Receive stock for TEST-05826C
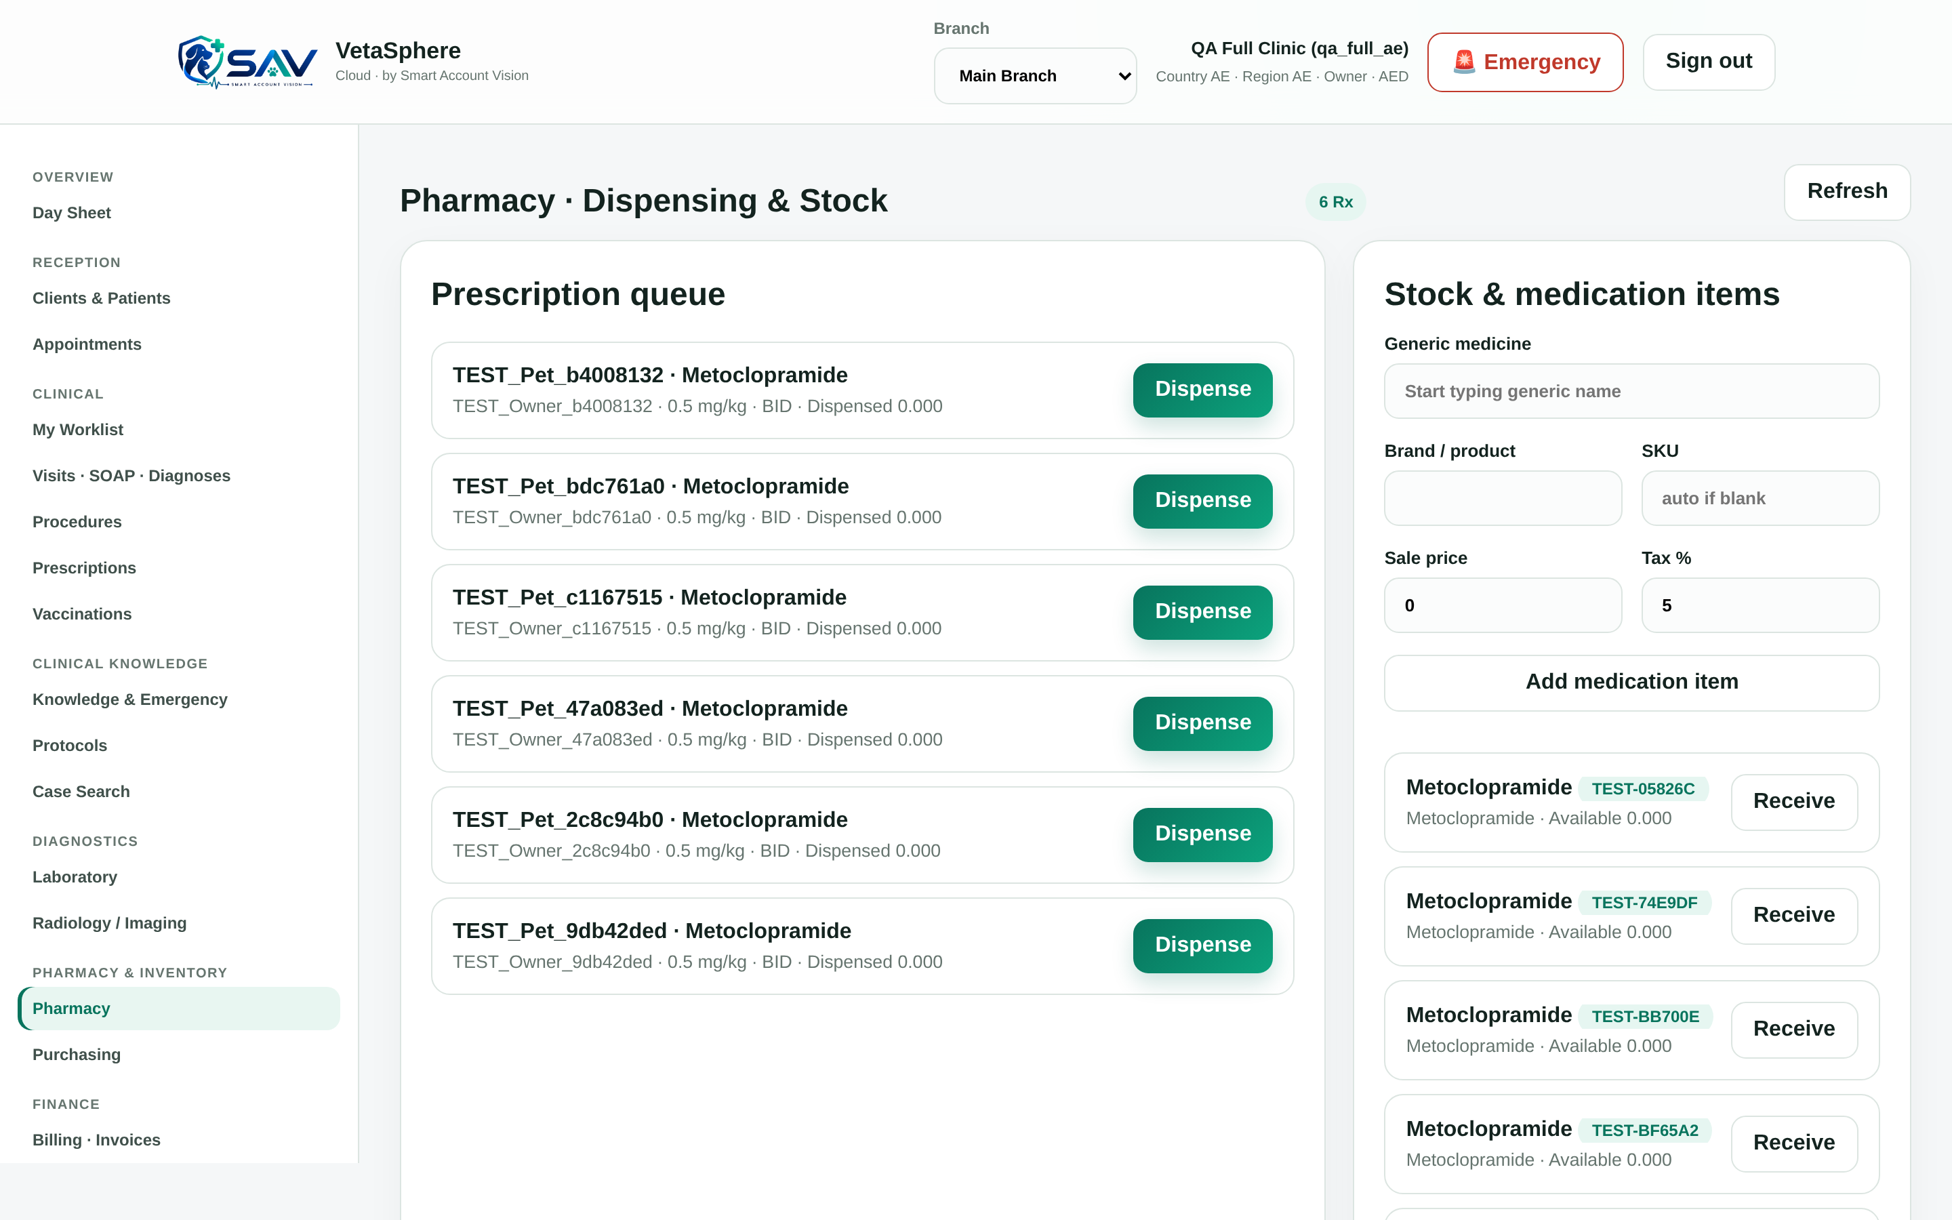The height and width of the screenshot is (1220, 1952). [1794, 802]
